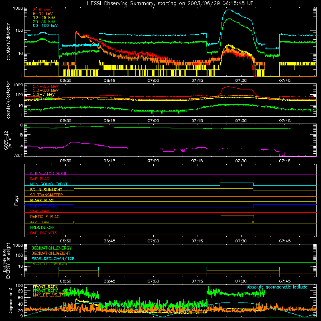Screen dimensions: 321x321
Task: Click the 1000 tick label on the keV plot
Action: 18,8
